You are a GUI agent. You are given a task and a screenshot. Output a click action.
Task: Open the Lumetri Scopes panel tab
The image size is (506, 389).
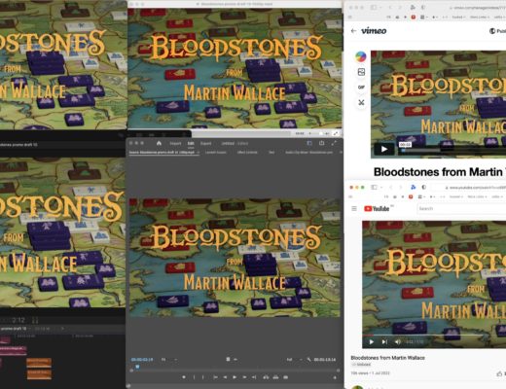point(216,152)
